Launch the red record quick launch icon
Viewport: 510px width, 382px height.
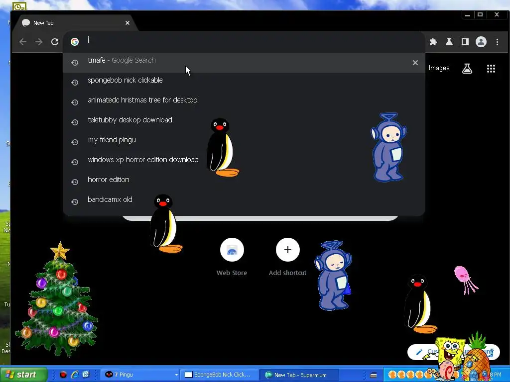(63, 375)
